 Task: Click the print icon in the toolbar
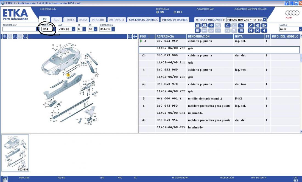point(197,25)
